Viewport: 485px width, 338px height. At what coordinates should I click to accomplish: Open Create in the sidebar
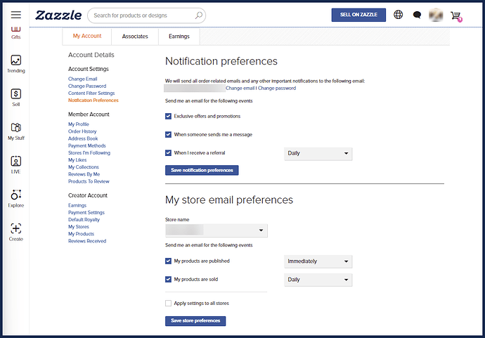click(16, 232)
